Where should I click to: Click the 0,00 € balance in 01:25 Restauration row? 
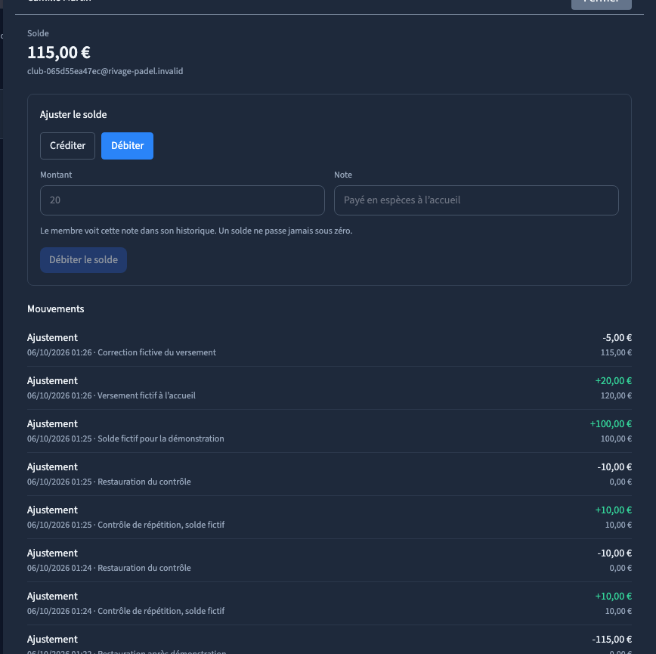(x=620, y=482)
